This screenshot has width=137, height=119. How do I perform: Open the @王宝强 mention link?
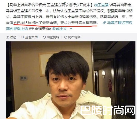click(101, 5)
